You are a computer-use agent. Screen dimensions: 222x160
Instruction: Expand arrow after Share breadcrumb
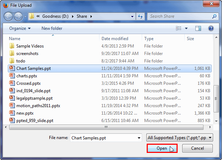pos(91,16)
